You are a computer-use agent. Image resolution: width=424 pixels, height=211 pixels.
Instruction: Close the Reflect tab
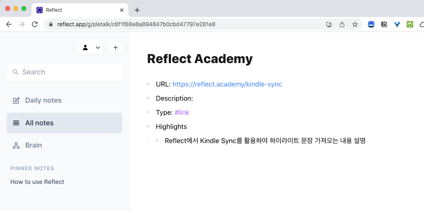click(122, 10)
